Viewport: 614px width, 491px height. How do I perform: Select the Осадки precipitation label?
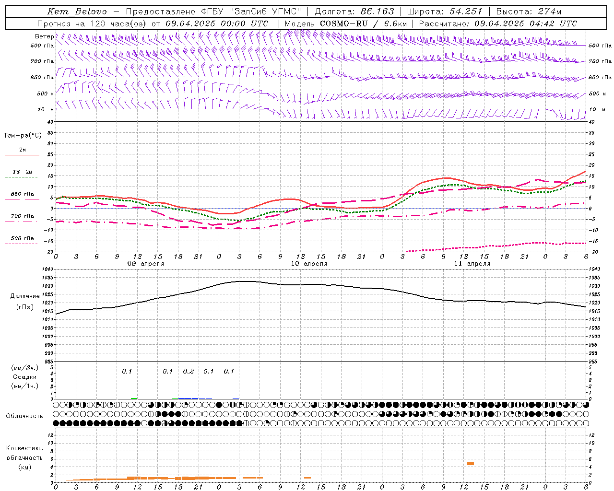[x=25, y=377]
